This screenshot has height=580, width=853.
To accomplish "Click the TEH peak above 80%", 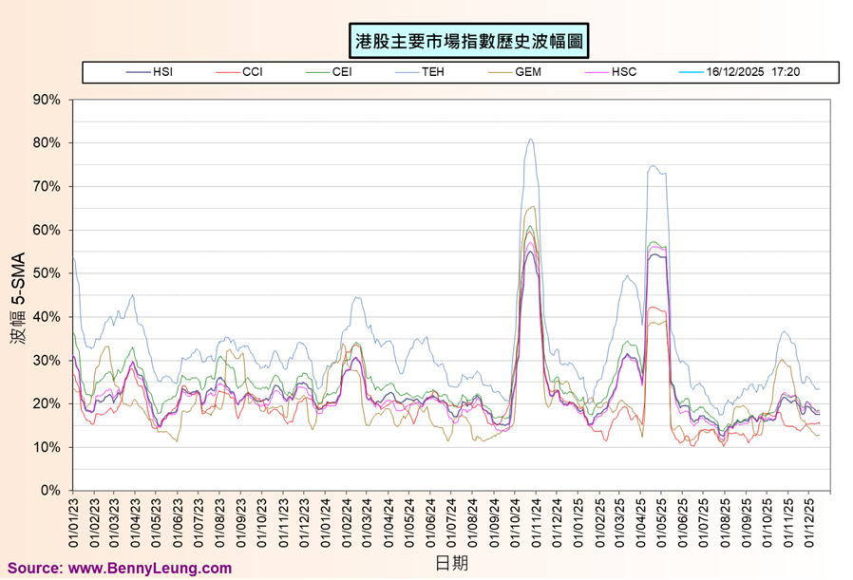I will [x=530, y=140].
